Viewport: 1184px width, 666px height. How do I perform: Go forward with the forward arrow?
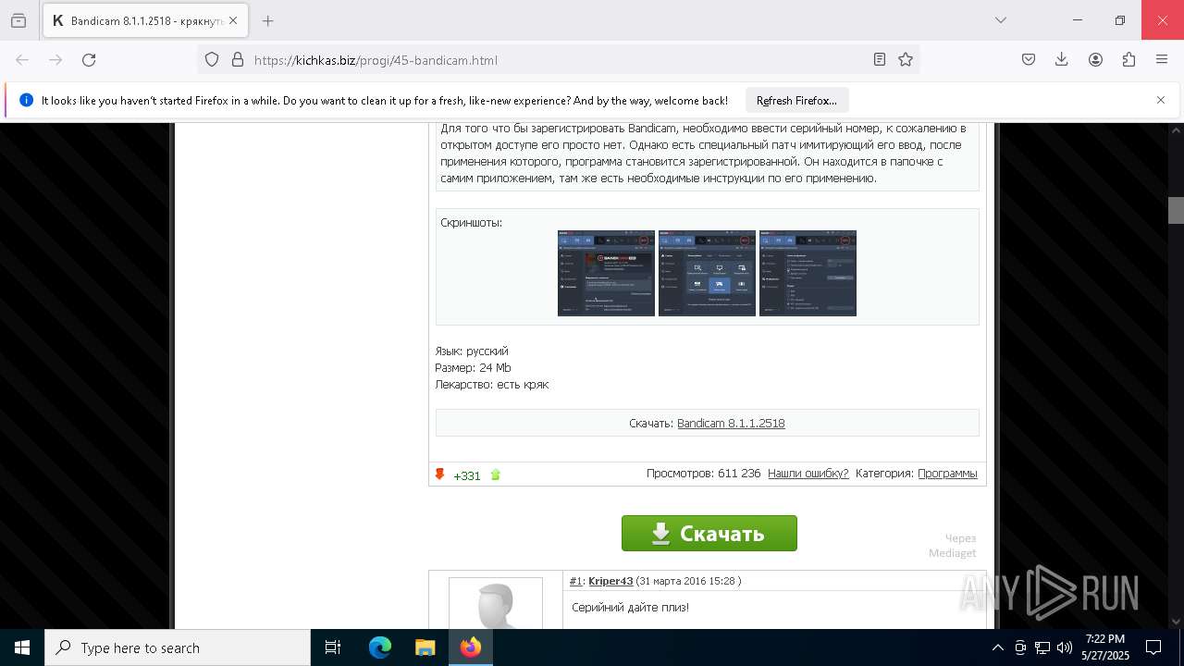click(55, 60)
